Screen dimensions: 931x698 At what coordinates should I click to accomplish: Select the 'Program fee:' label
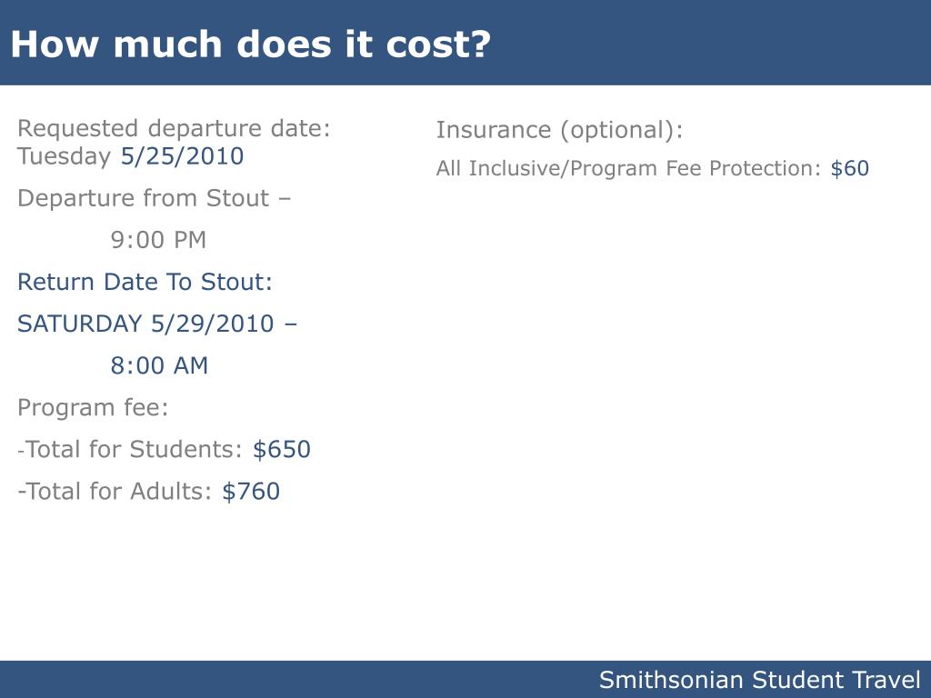[93, 408]
